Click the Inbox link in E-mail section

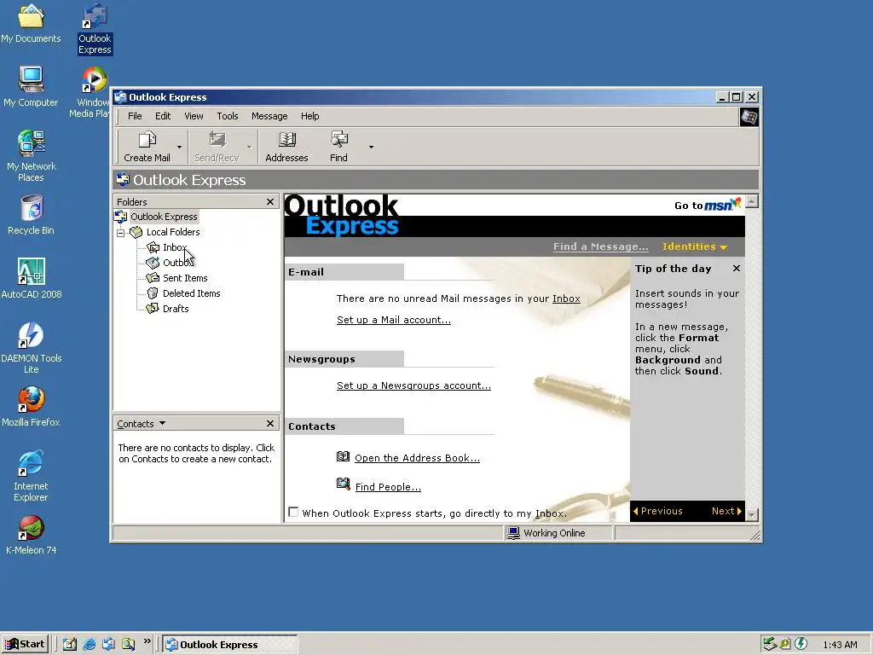[x=566, y=299]
